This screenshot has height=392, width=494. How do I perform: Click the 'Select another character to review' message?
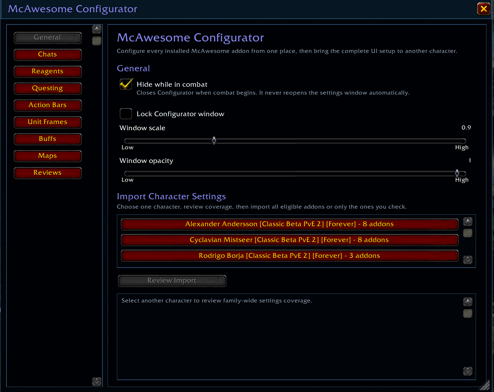tap(217, 301)
